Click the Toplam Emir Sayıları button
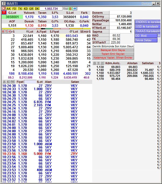162x184 pixels. (x=113, y=54)
